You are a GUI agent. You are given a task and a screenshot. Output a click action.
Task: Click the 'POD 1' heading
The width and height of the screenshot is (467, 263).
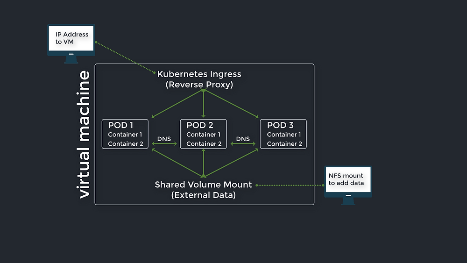(120, 125)
